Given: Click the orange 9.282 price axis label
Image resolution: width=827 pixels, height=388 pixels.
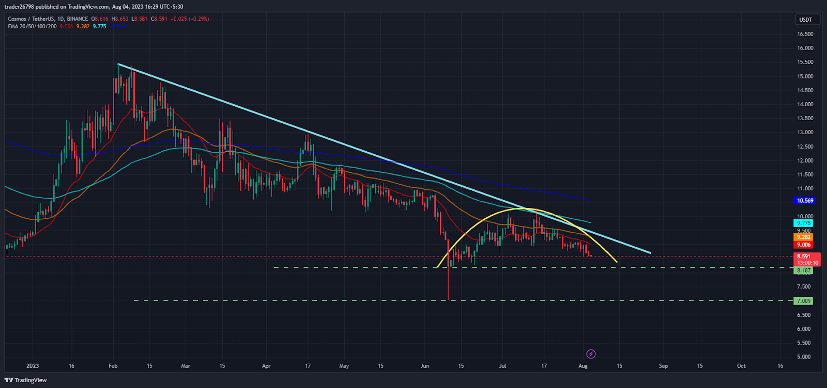Looking at the screenshot, I should click(803, 237).
